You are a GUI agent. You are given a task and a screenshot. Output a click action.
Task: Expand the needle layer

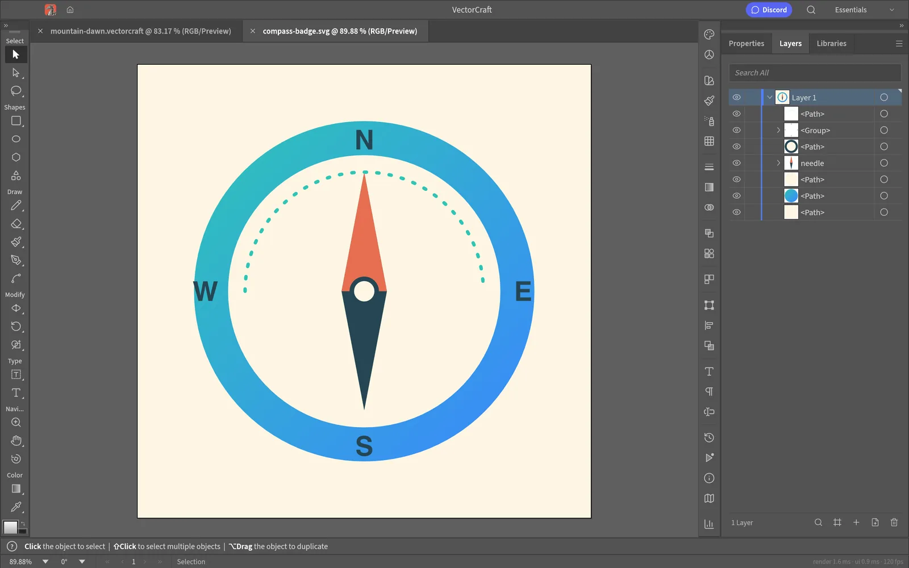click(778, 163)
